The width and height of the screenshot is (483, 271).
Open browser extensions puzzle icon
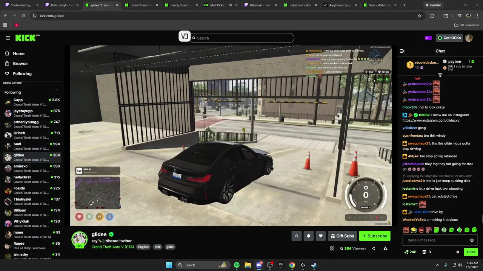point(432,16)
